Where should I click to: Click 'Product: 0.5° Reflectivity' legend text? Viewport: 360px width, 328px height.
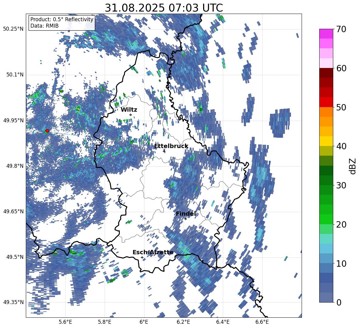(x=62, y=19)
